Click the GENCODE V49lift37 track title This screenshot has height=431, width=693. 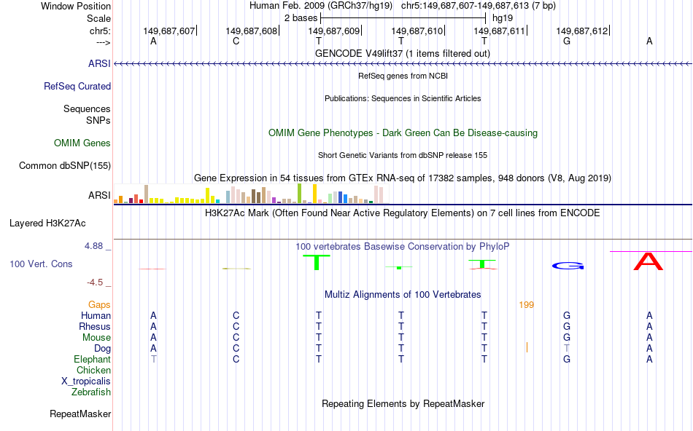(x=403, y=53)
